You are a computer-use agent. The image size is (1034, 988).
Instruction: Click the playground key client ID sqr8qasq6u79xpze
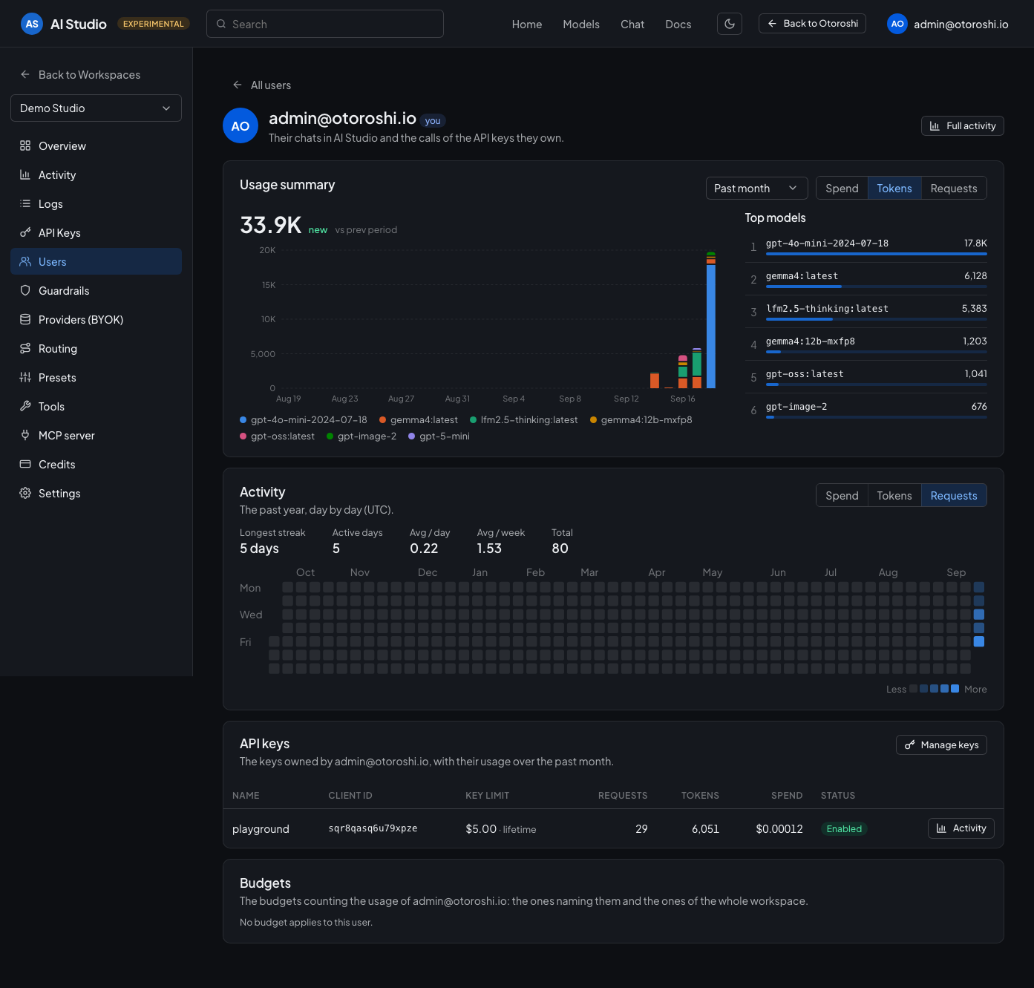pyautogui.click(x=373, y=828)
